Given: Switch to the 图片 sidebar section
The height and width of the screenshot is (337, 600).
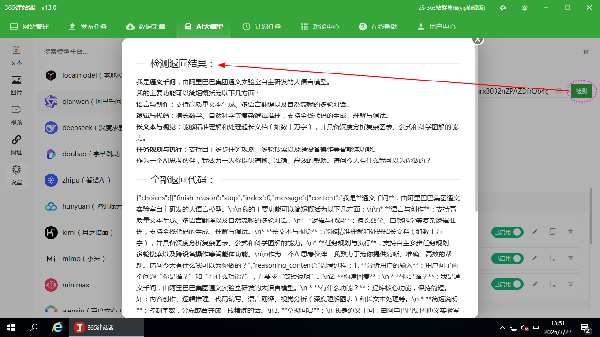Looking at the screenshot, I should pyautogui.click(x=16, y=86).
